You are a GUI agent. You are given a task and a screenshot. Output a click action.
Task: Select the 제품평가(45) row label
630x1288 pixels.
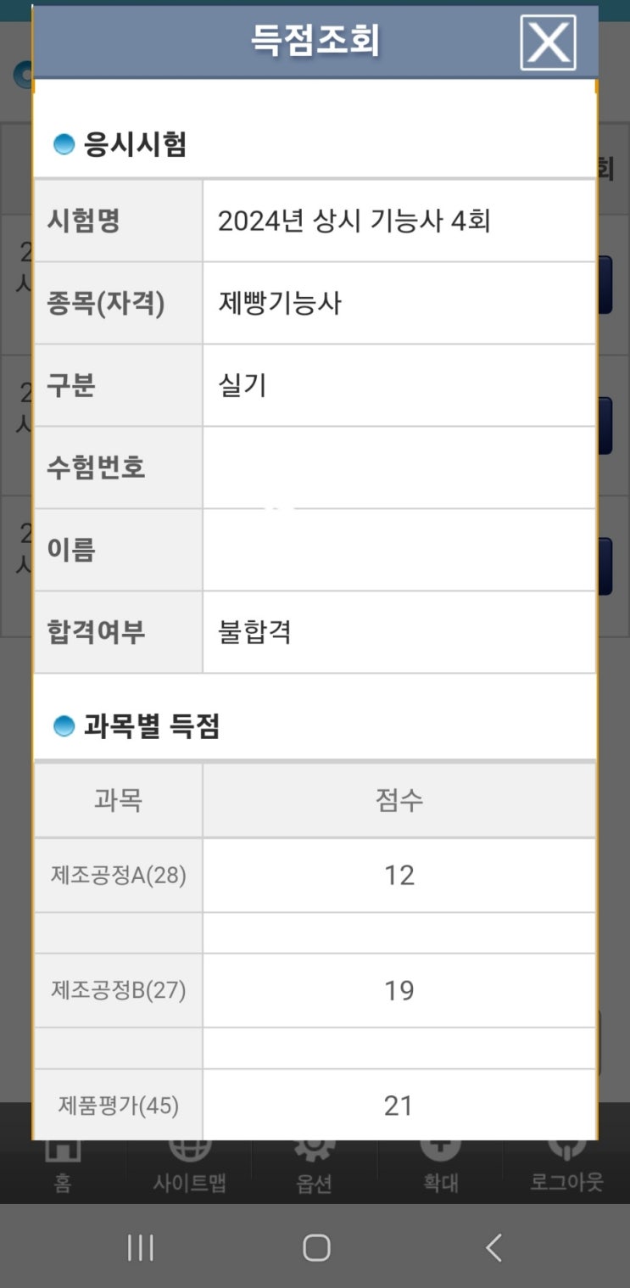click(118, 1106)
